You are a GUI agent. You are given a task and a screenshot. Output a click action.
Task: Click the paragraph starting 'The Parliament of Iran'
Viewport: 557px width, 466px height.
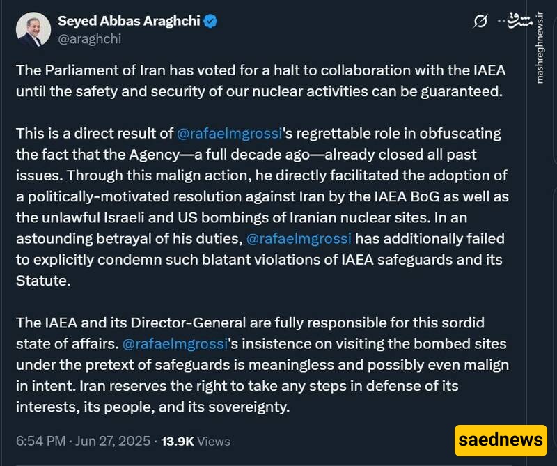click(260, 81)
